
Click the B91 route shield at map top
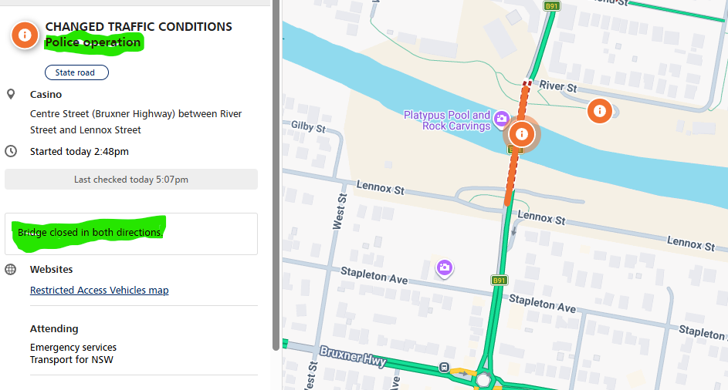click(x=551, y=5)
